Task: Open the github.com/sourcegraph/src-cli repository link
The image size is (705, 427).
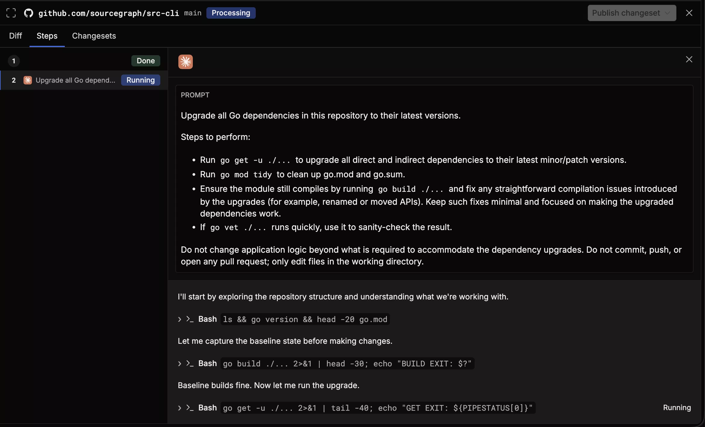Action: (x=109, y=13)
